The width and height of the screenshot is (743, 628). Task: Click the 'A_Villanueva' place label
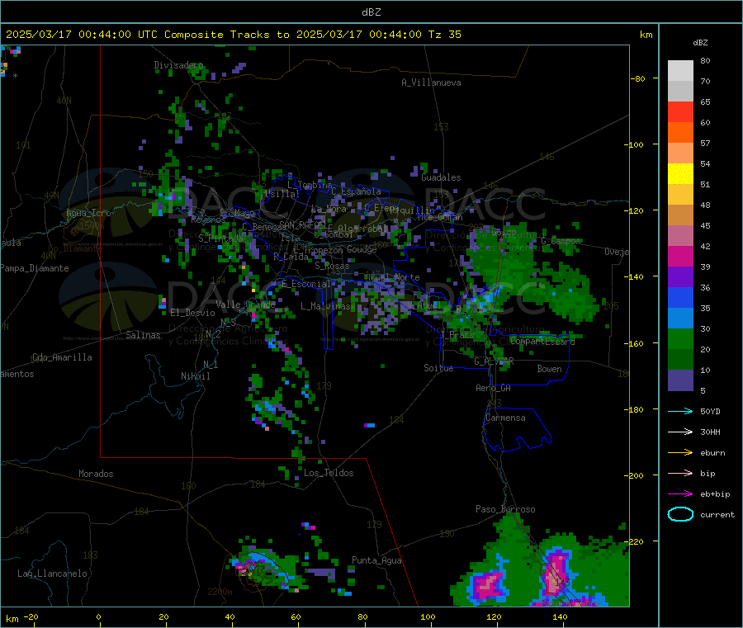click(431, 83)
